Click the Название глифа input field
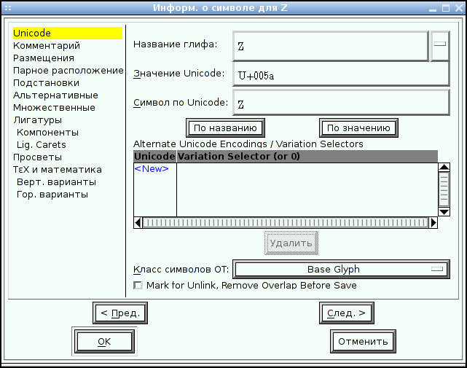Image resolution: width=467 pixels, height=368 pixels. click(x=331, y=46)
